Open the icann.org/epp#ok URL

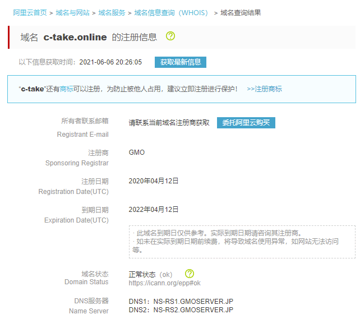(x=164, y=283)
